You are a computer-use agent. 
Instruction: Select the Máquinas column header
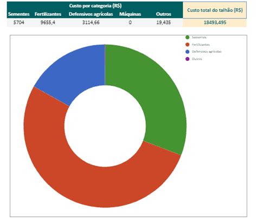(x=130, y=14)
